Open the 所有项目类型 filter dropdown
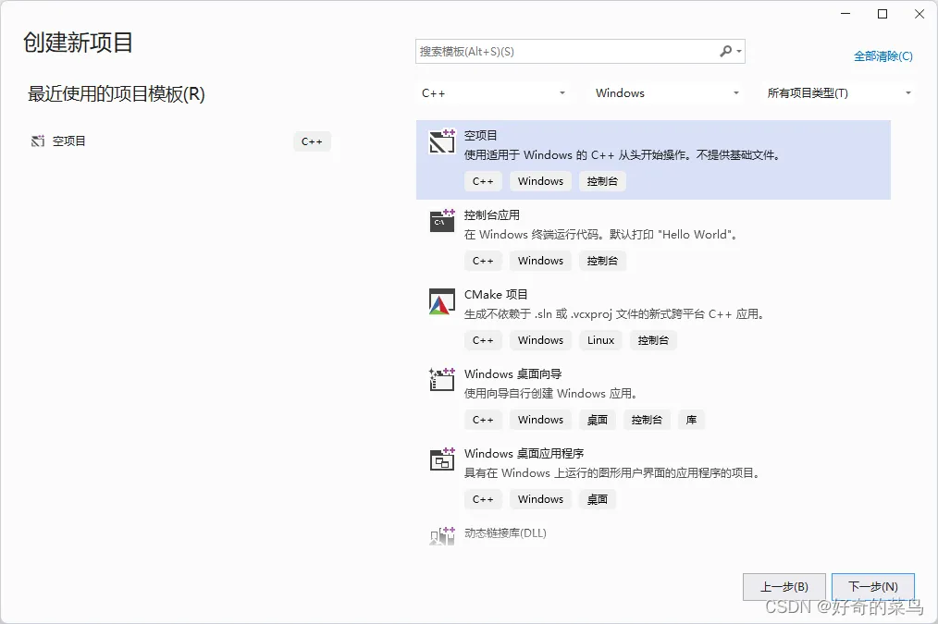 click(x=838, y=93)
